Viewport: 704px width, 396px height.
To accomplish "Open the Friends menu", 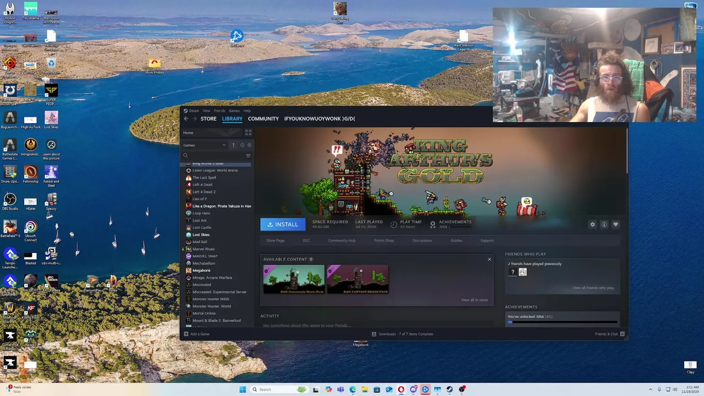I will (x=219, y=111).
